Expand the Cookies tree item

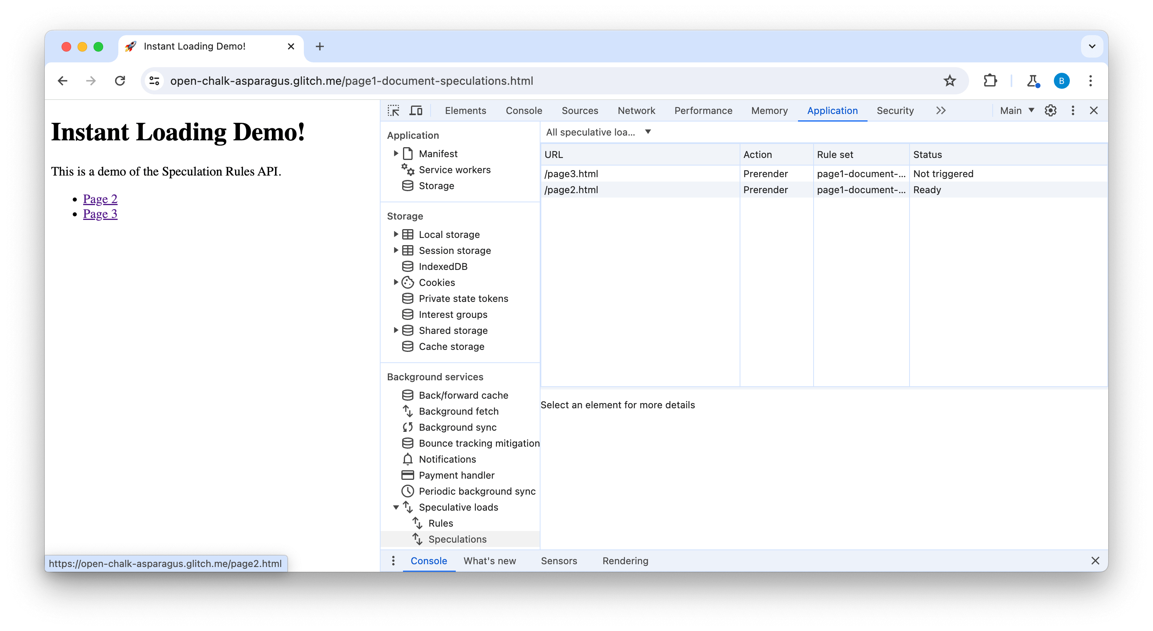click(397, 282)
